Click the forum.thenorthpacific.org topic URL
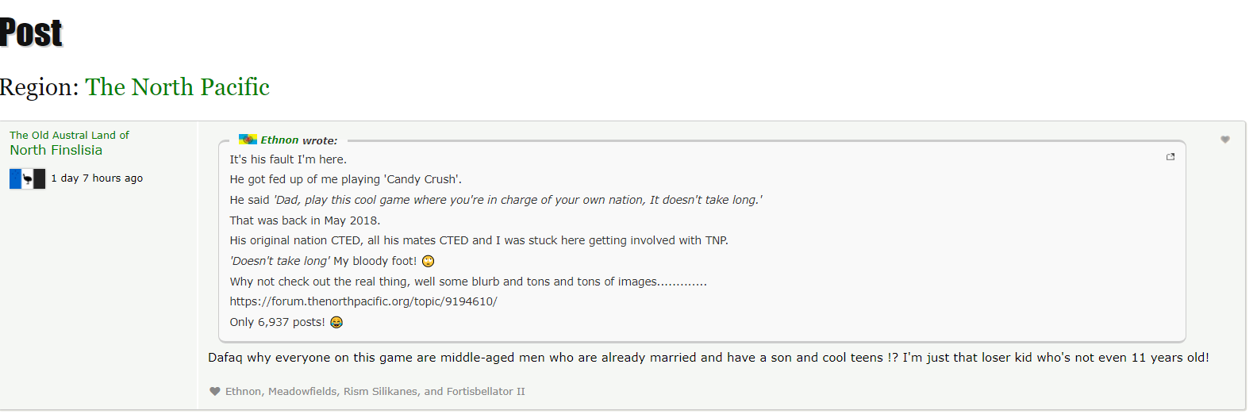Viewport: 1257px width, 414px height. tap(363, 301)
